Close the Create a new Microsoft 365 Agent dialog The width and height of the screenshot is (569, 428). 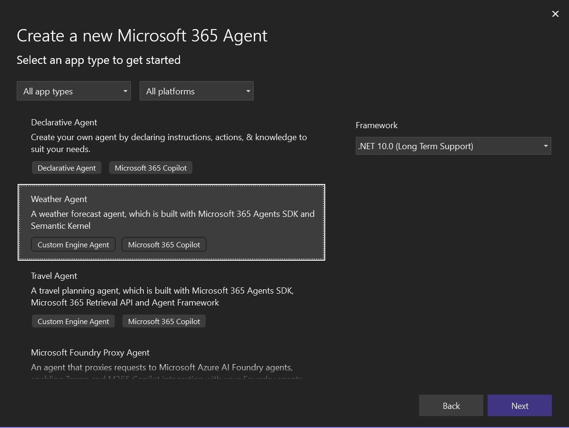tap(555, 14)
